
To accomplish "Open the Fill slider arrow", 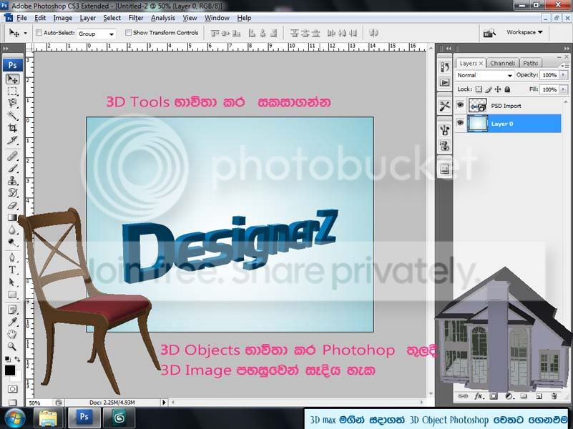I will (564, 89).
